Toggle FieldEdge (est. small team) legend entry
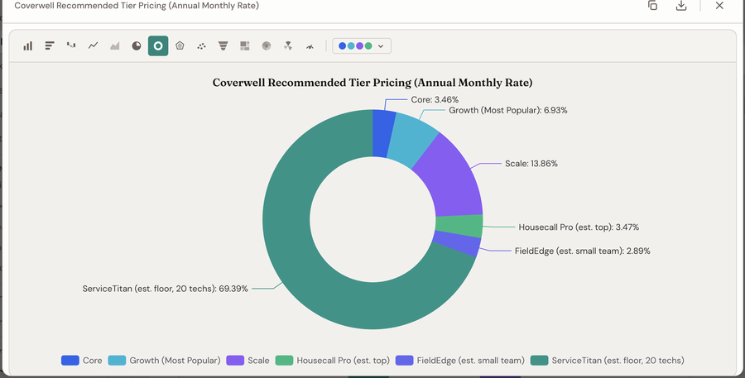Viewport: 745px width, 378px height. [460, 361]
